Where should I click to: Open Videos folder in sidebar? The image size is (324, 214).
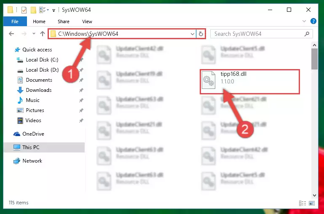pyautogui.click(x=33, y=120)
